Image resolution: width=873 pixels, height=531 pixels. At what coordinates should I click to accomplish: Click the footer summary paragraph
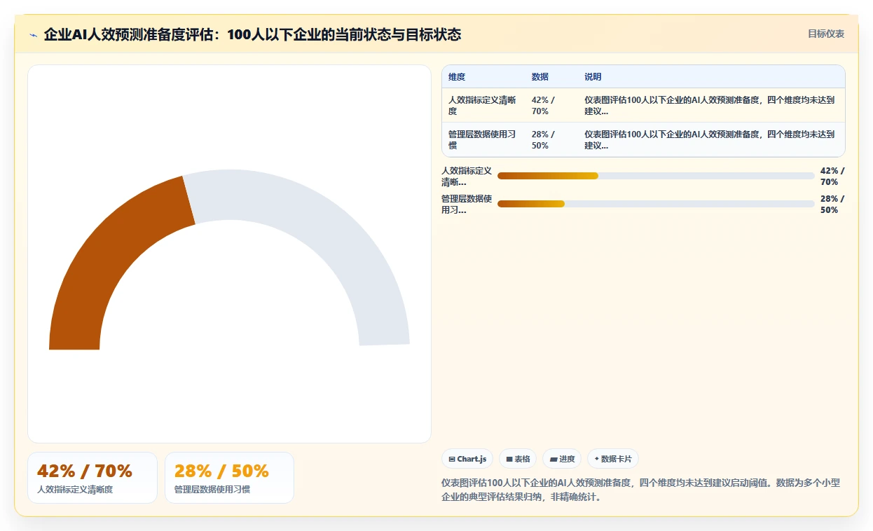[640, 490]
